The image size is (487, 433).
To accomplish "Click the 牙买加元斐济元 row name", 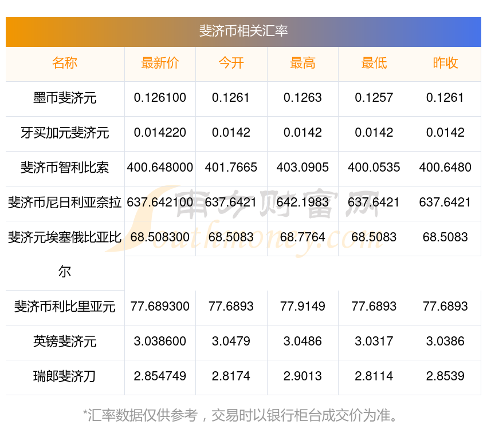I will click(x=65, y=133).
